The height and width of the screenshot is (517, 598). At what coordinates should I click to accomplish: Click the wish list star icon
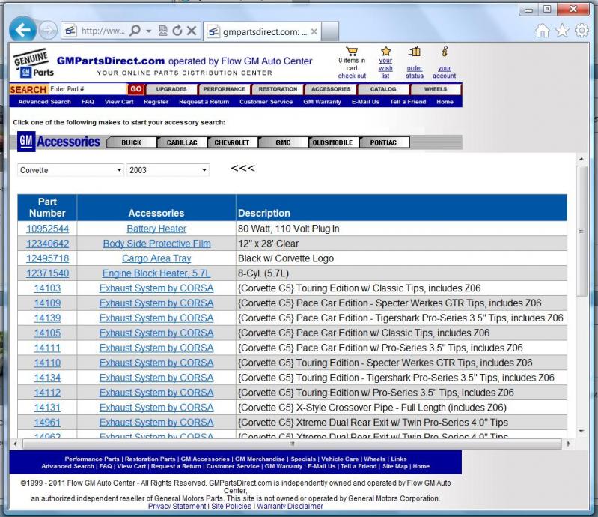(x=385, y=51)
